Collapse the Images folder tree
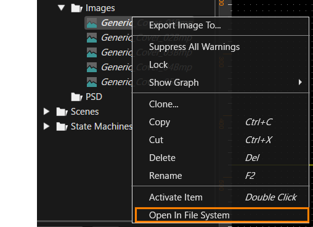This screenshot has height=227, width=313. point(61,8)
